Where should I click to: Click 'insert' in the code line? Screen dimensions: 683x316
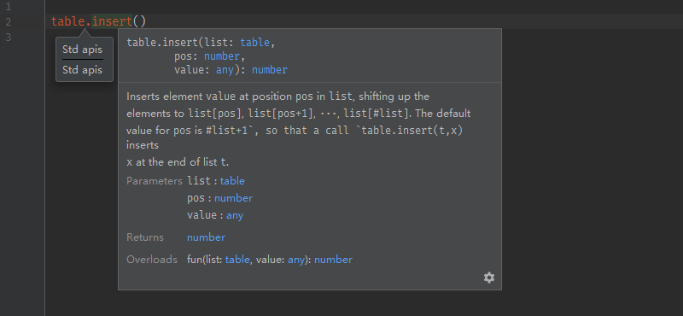click(112, 20)
